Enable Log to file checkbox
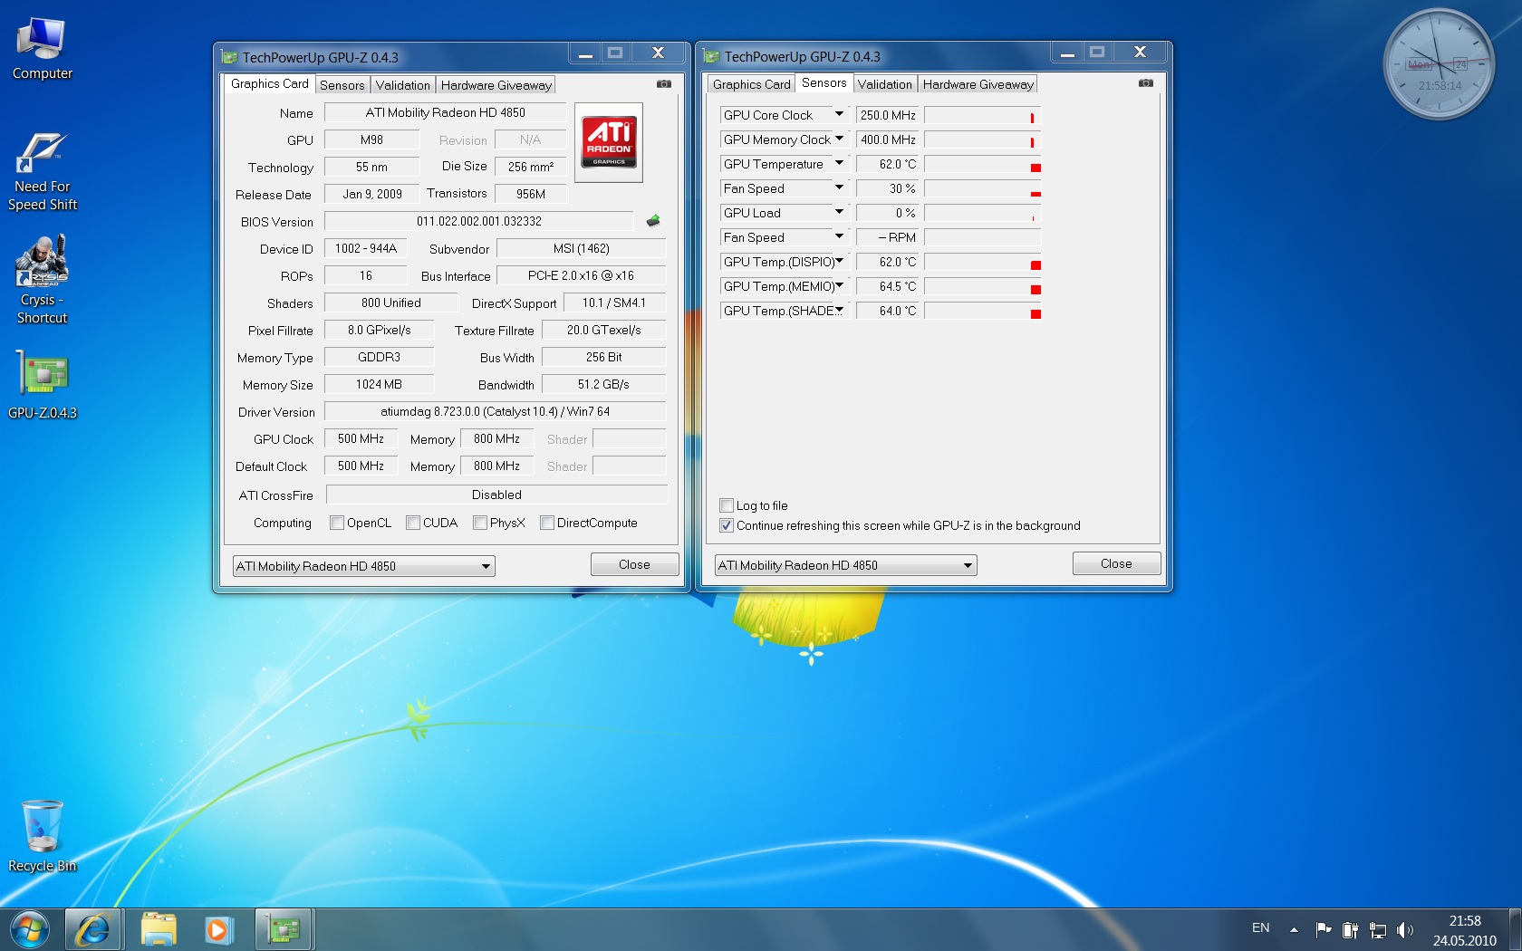The height and width of the screenshot is (951, 1522). click(x=727, y=505)
